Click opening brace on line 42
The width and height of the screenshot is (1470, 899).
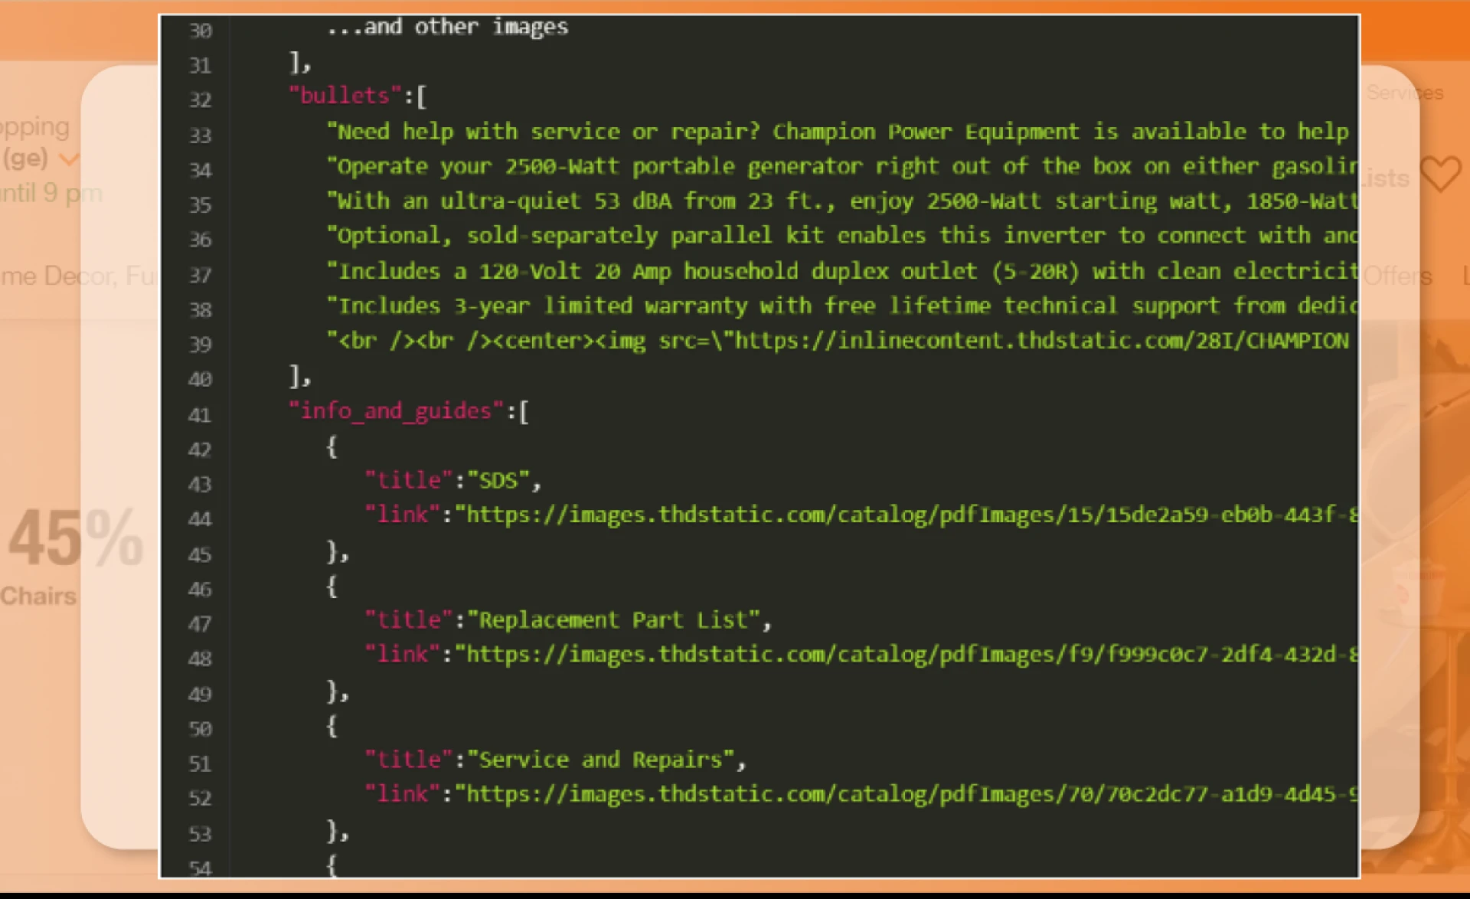pyautogui.click(x=332, y=446)
